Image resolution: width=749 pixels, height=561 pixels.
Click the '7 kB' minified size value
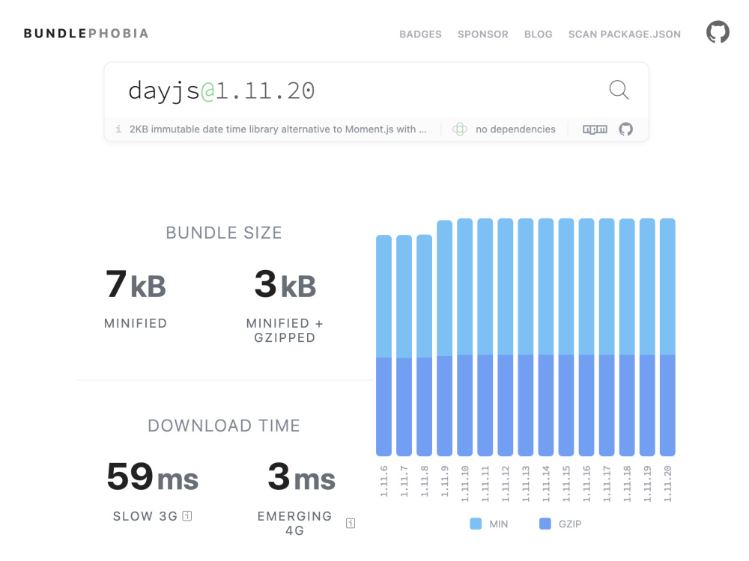tap(136, 284)
